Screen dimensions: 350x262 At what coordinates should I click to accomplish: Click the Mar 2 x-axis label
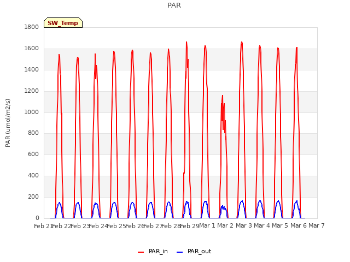click(225, 225)
